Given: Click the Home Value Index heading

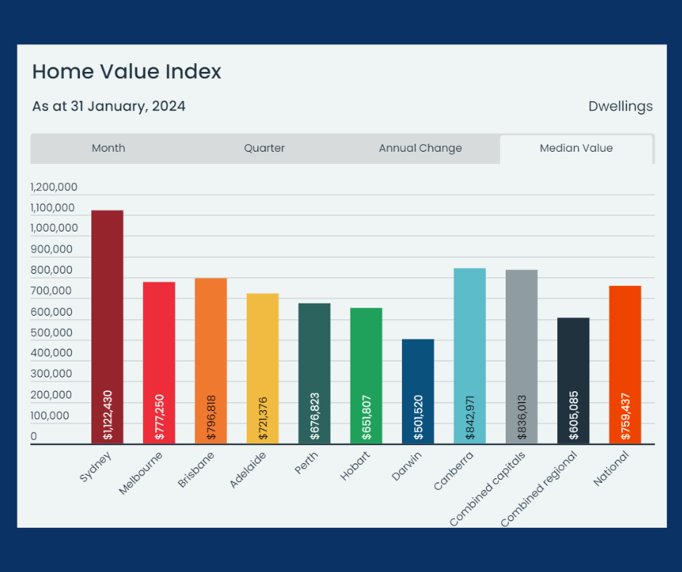Looking at the screenshot, I should click(x=126, y=71).
